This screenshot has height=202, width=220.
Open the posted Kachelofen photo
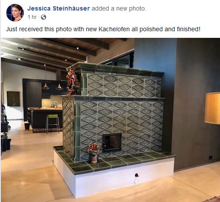(110, 120)
